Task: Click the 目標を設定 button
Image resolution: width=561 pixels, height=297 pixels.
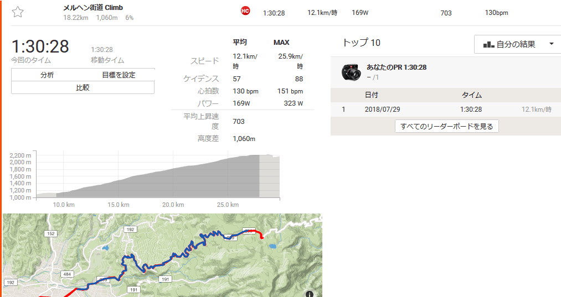Action: click(x=119, y=75)
